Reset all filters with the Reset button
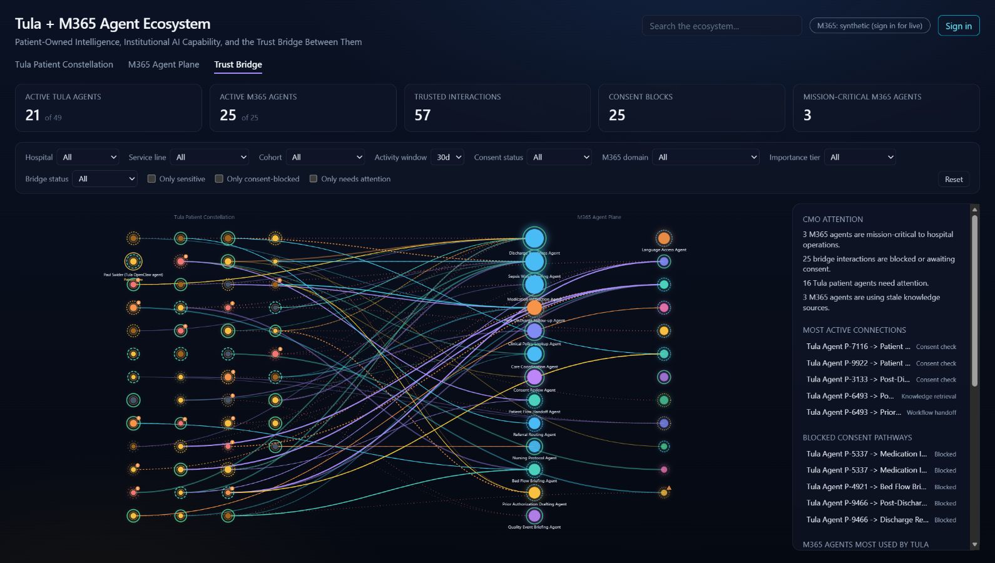This screenshot has height=563, width=995. pyautogui.click(x=954, y=179)
